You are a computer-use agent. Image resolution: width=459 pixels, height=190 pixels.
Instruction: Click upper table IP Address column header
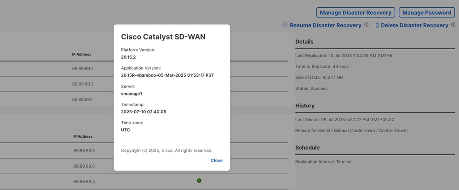click(x=82, y=54)
